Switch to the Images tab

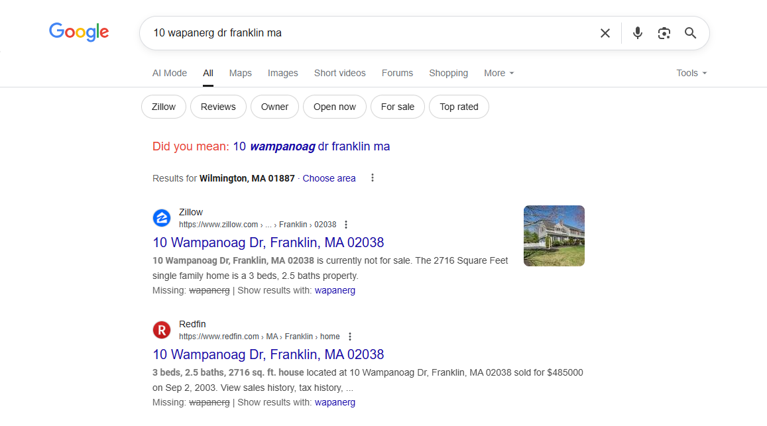pos(282,73)
